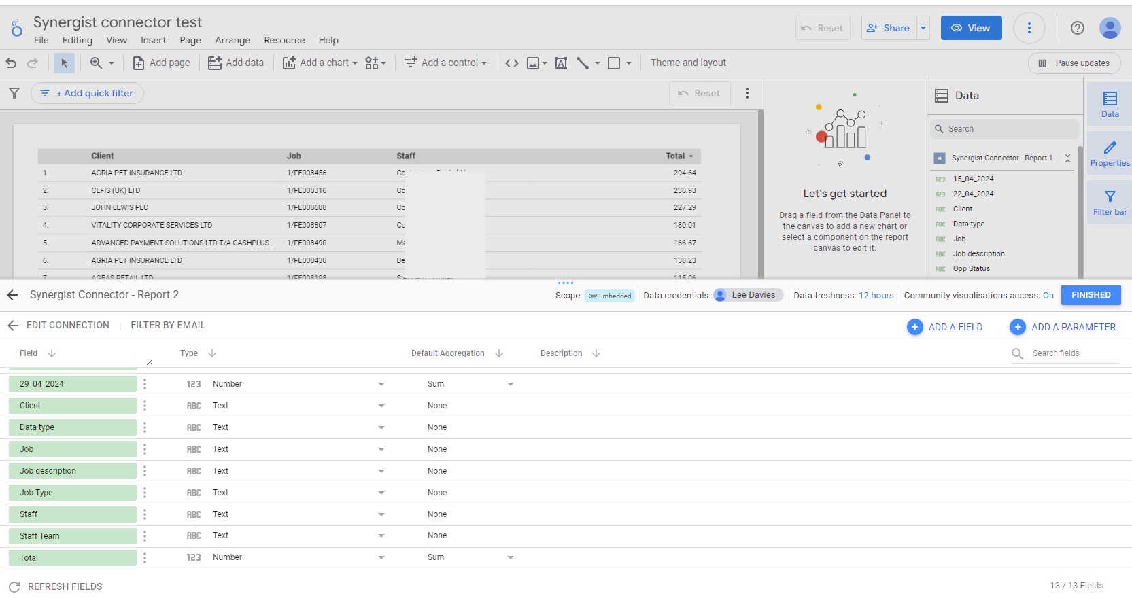This screenshot has height=598, width=1132.
Task: Select the line drawing tool icon
Action: tap(583, 63)
